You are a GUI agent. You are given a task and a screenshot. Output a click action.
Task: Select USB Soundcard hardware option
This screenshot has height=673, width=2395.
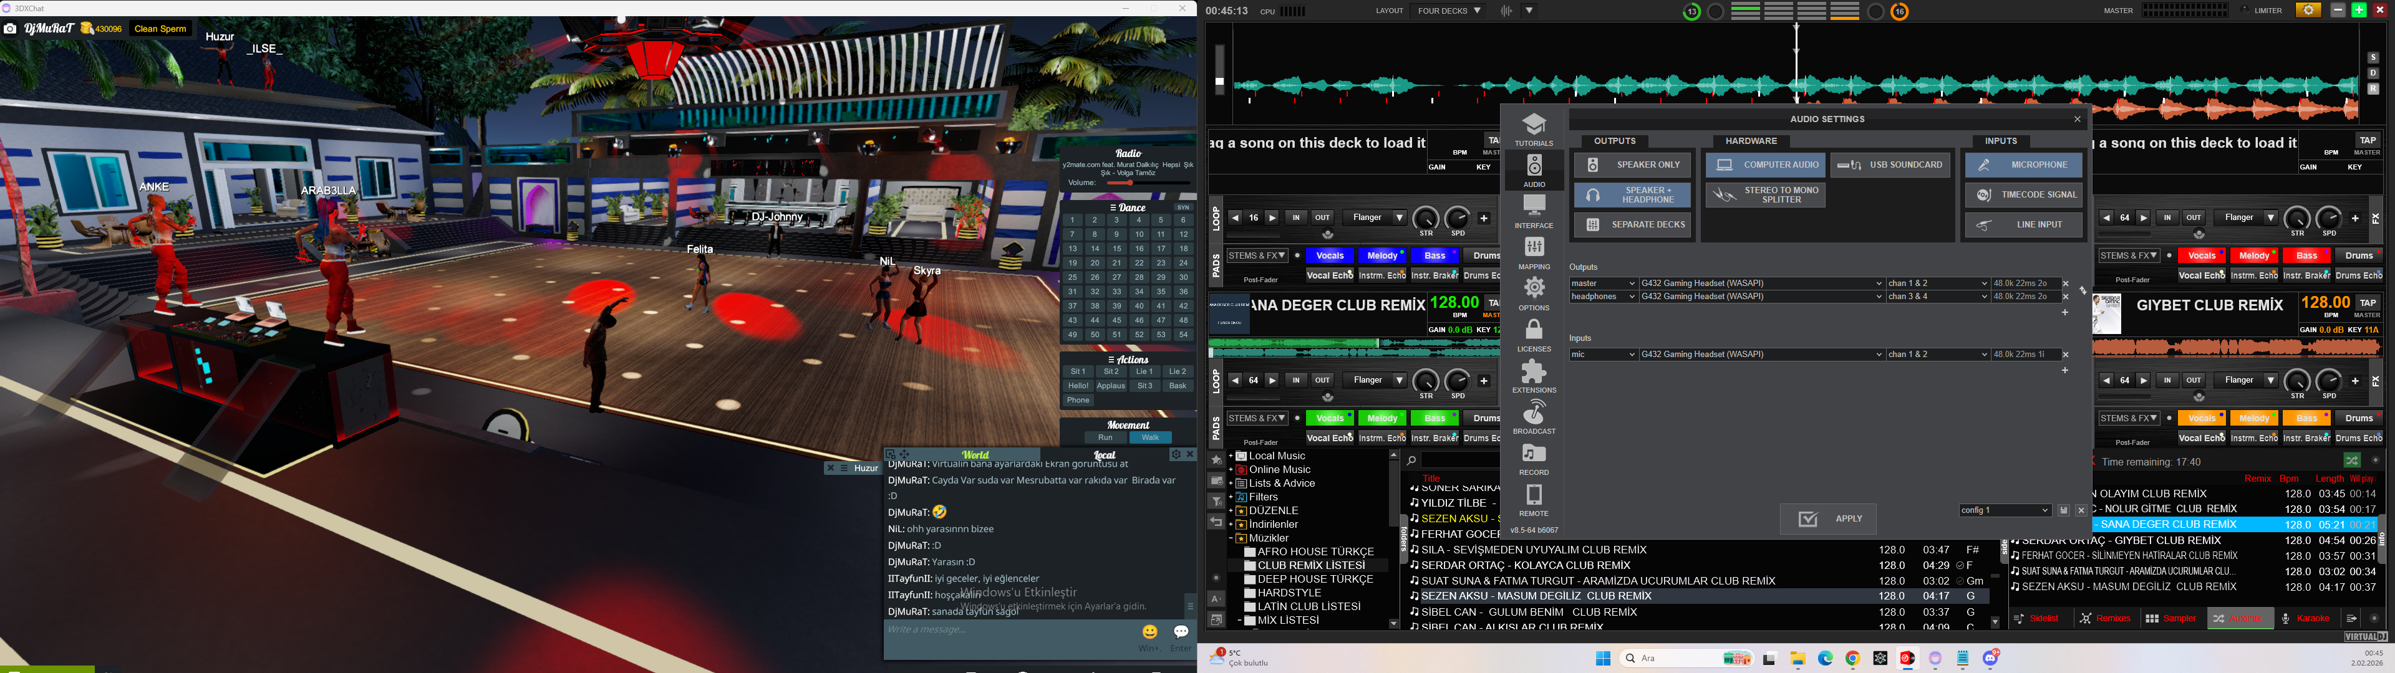1890,165
